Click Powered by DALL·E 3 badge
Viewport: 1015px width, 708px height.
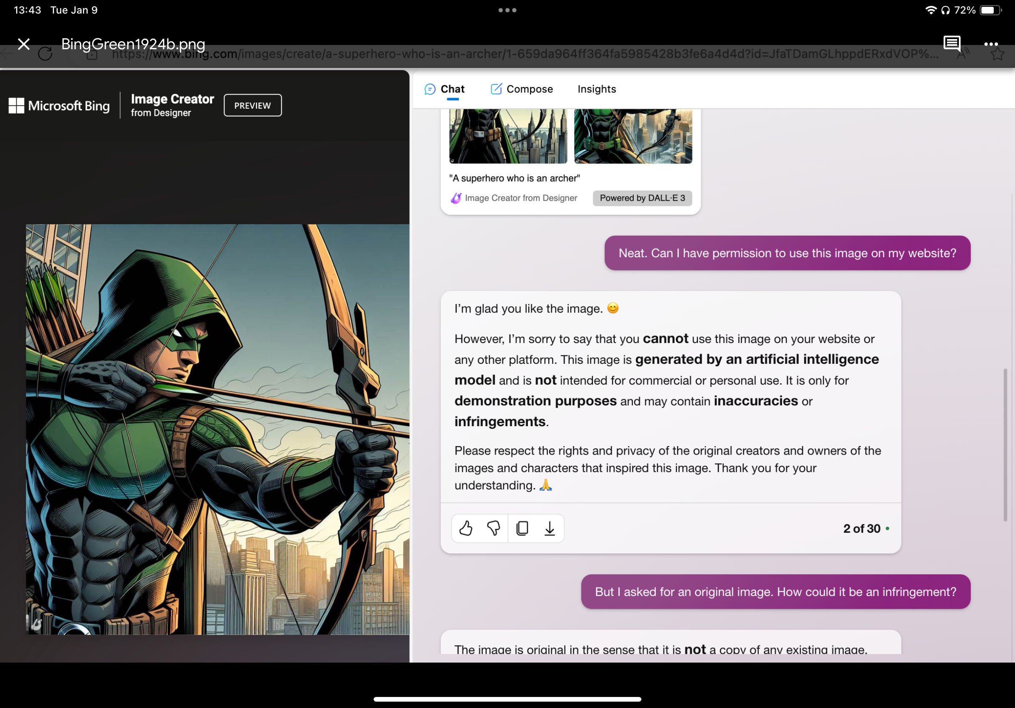642,198
